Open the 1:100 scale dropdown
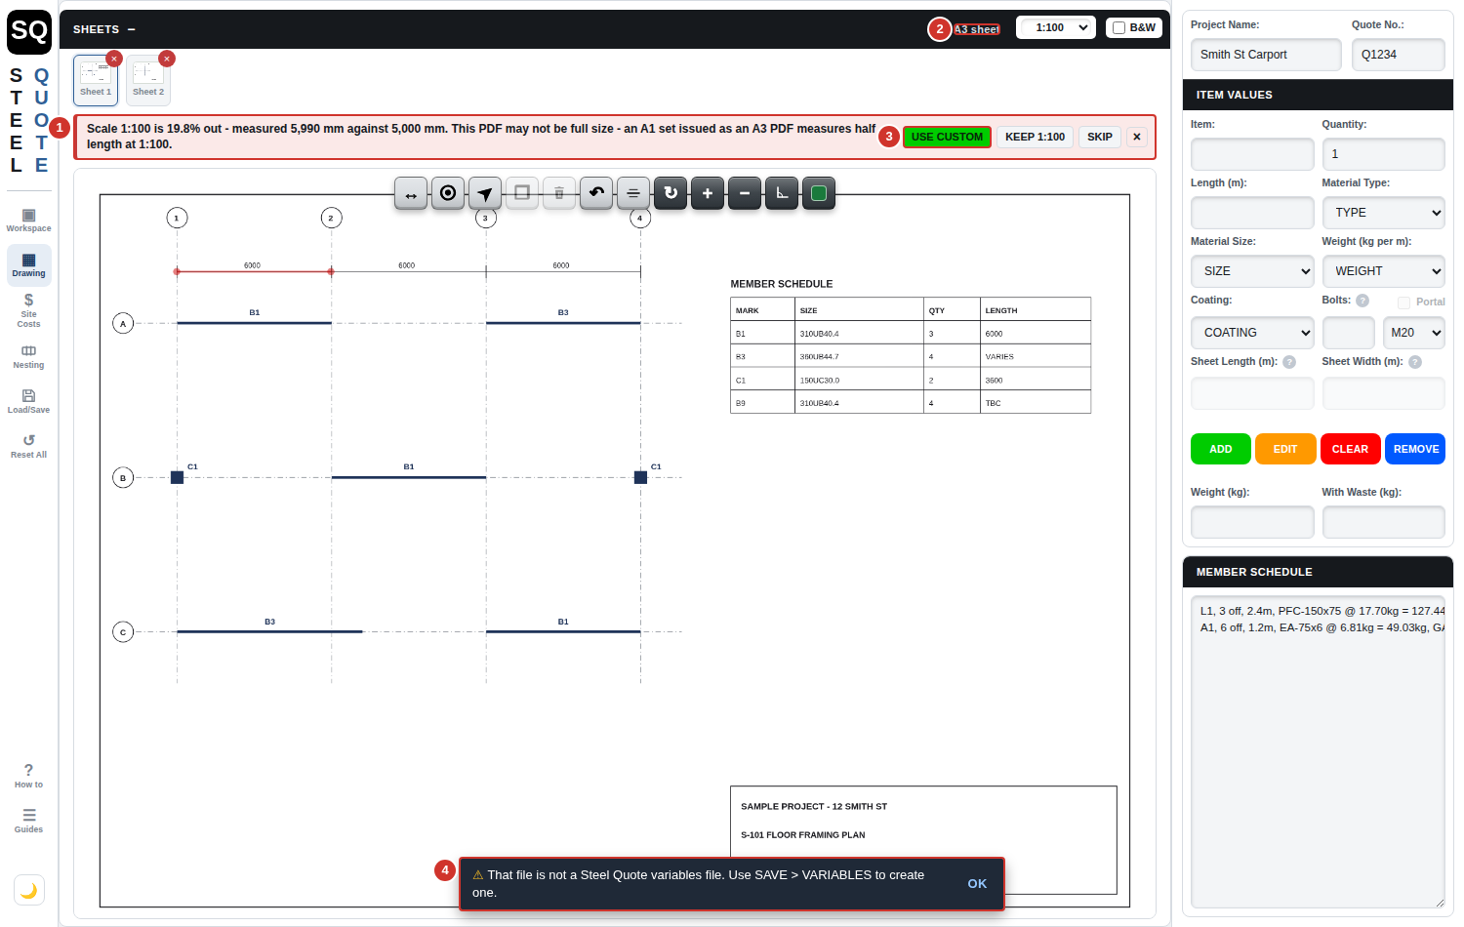The image size is (1464, 927). click(1056, 27)
